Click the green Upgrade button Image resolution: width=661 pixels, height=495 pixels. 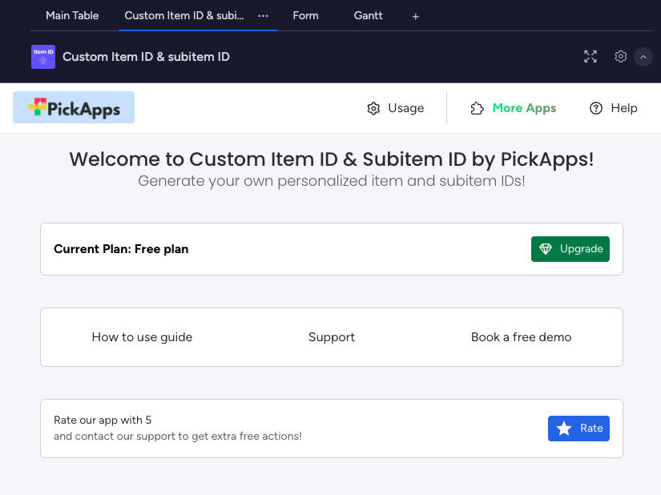570,249
